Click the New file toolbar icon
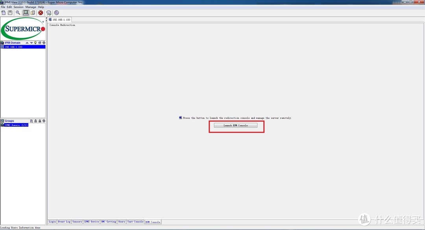 point(4,13)
